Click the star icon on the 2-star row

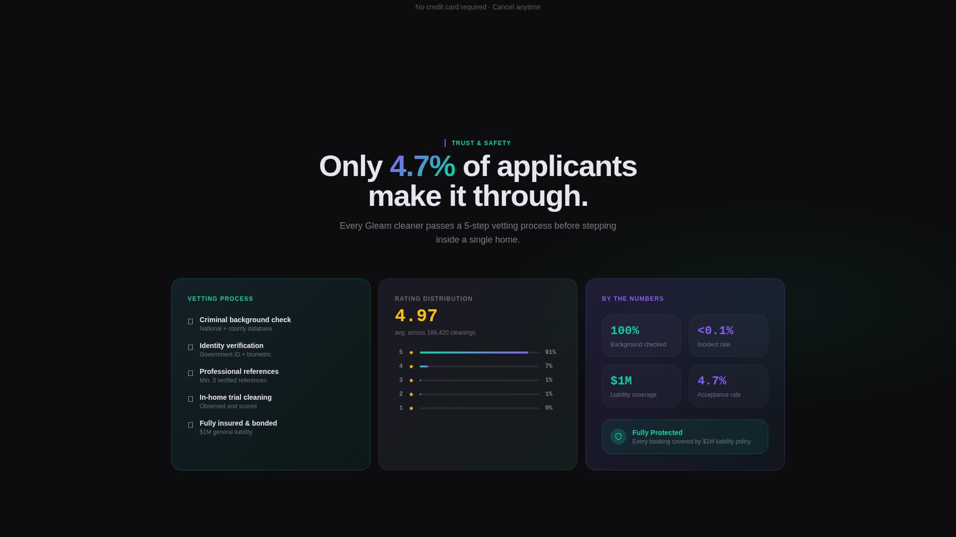click(411, 394)
